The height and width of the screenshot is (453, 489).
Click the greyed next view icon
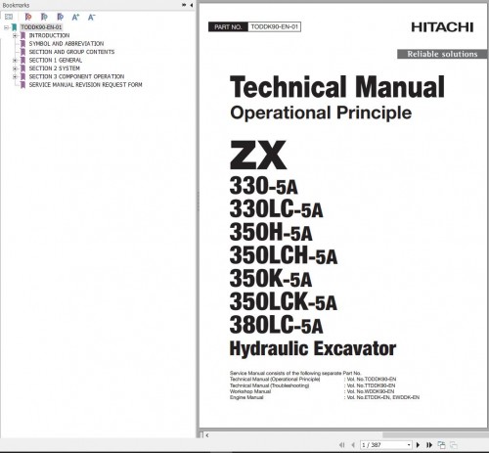453,445
